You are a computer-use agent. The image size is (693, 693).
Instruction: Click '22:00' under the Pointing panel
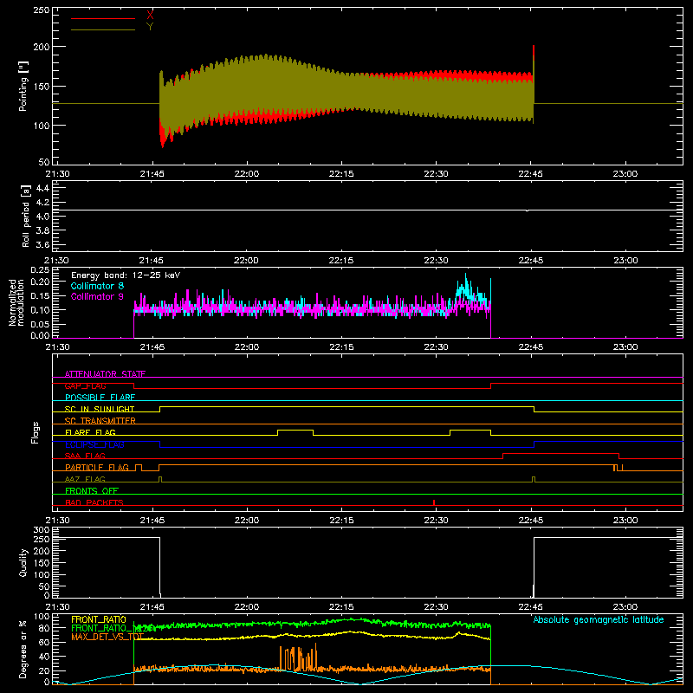247,174
